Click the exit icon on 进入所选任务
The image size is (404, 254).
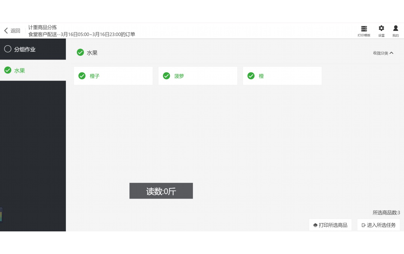[363, 225]
